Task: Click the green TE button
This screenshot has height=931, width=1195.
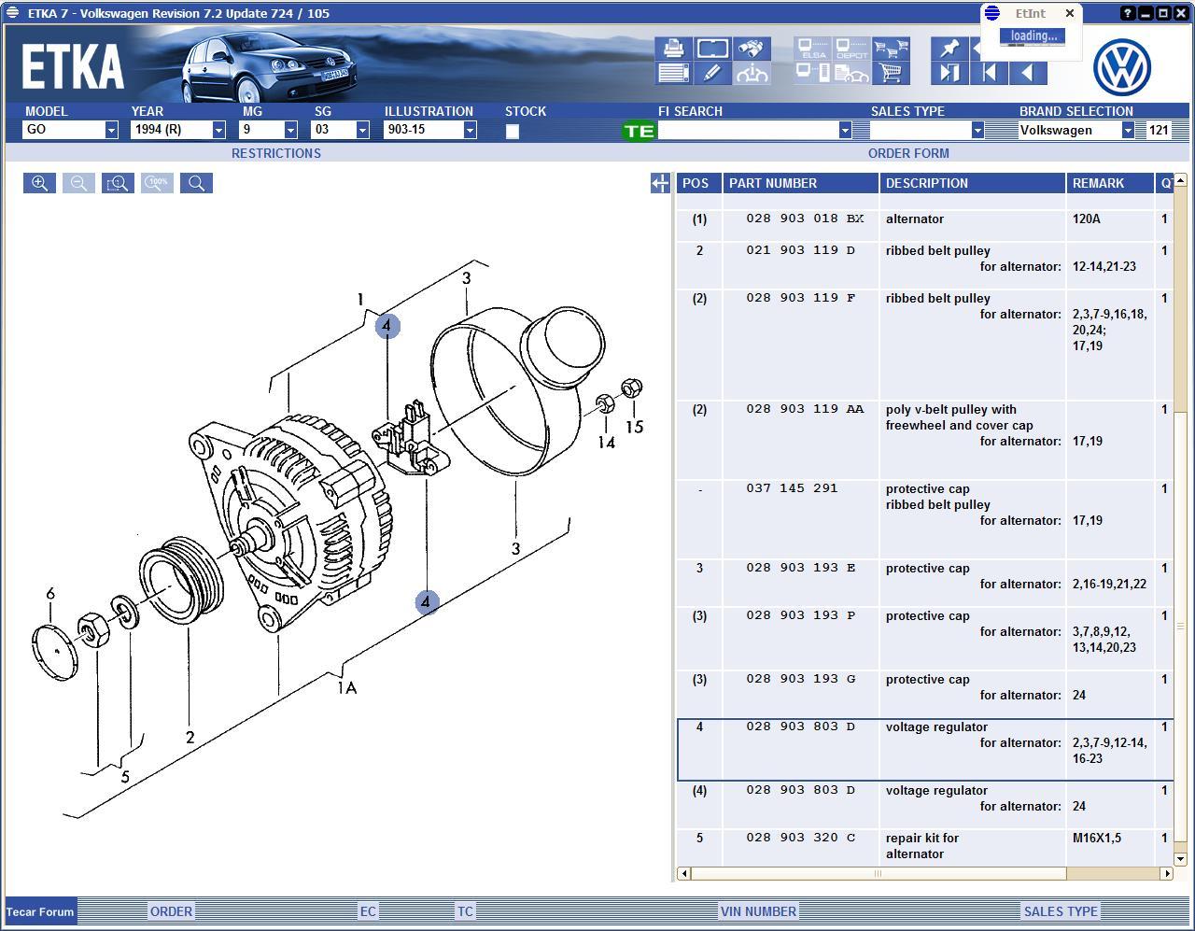Action: 640,131
